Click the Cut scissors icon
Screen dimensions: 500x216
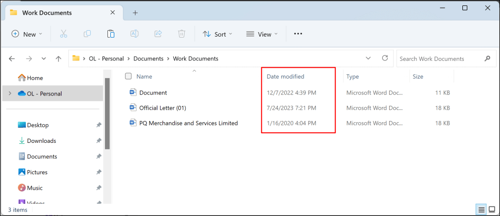point(63,34)
